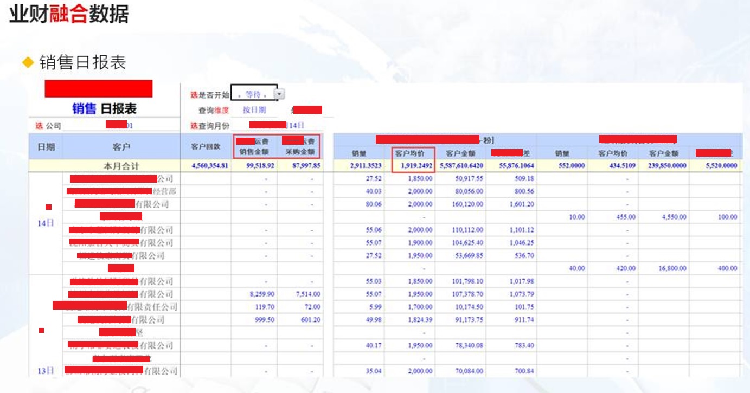
Task: Click the highlighted 1,919.2492 average price cell
Action: [x=413, y=166]
